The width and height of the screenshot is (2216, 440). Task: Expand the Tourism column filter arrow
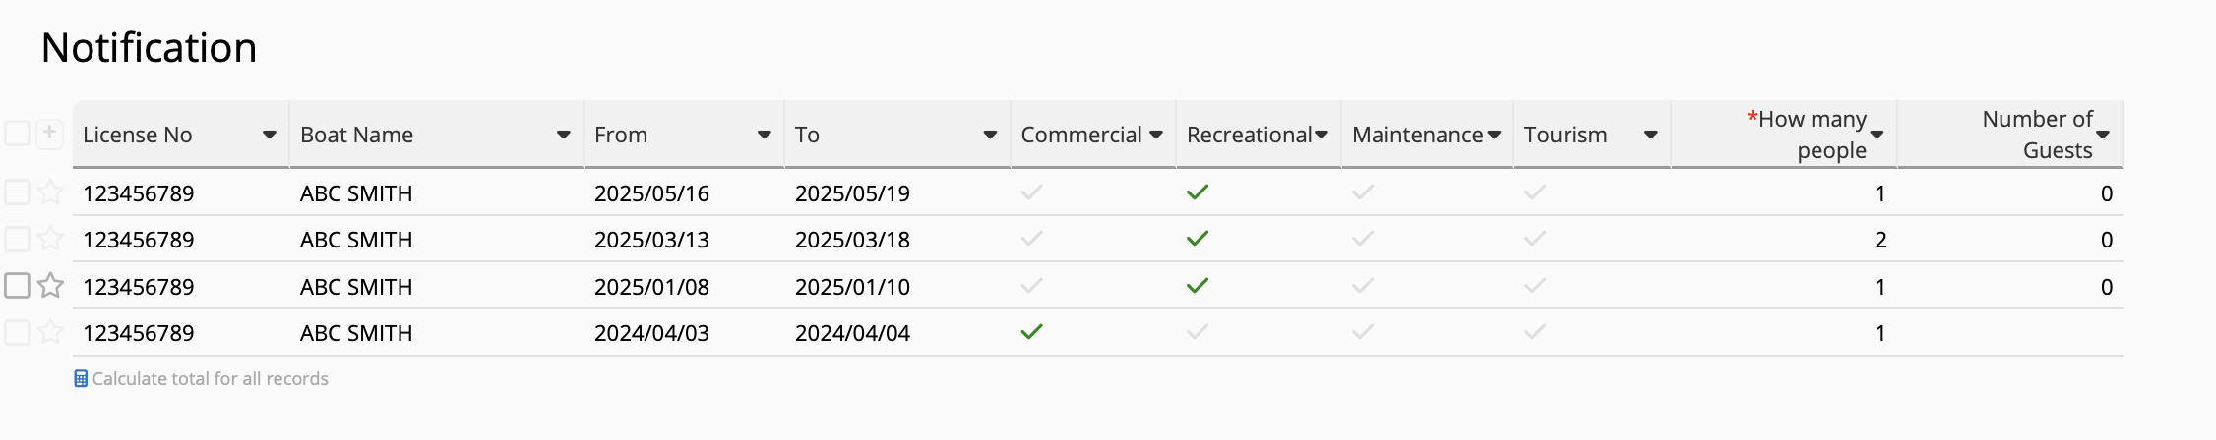(x=1651, y=135)
